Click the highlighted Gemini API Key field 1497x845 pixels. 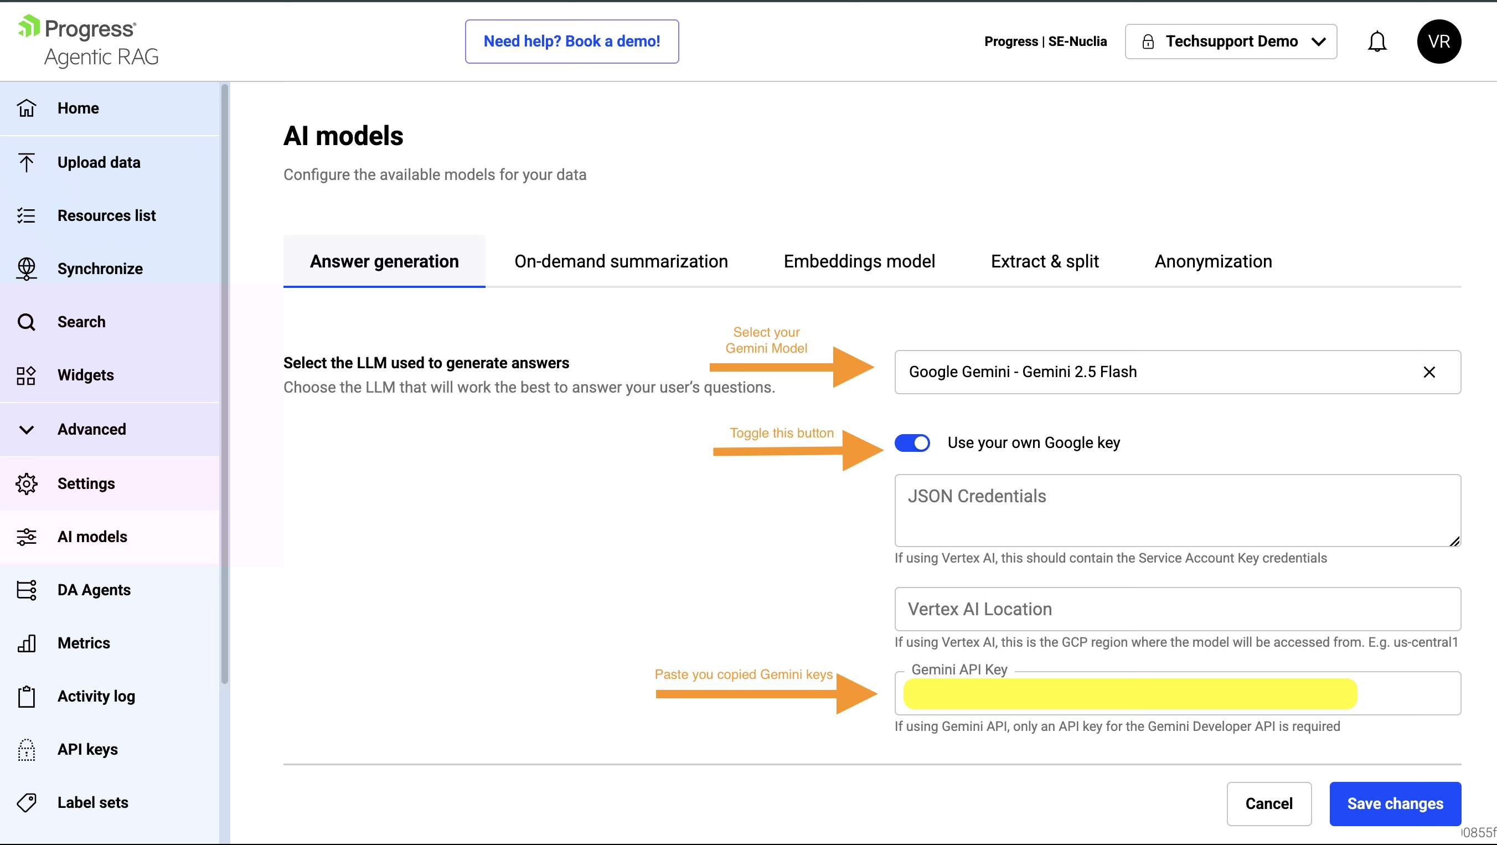(x=1127, y=693)
